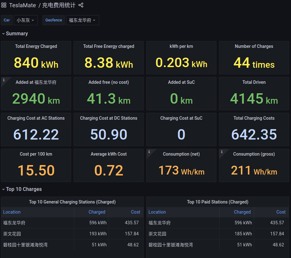291x258 pixels.
Task: Sort Paid Stations table by Cost column
Action: click(281, 212)
